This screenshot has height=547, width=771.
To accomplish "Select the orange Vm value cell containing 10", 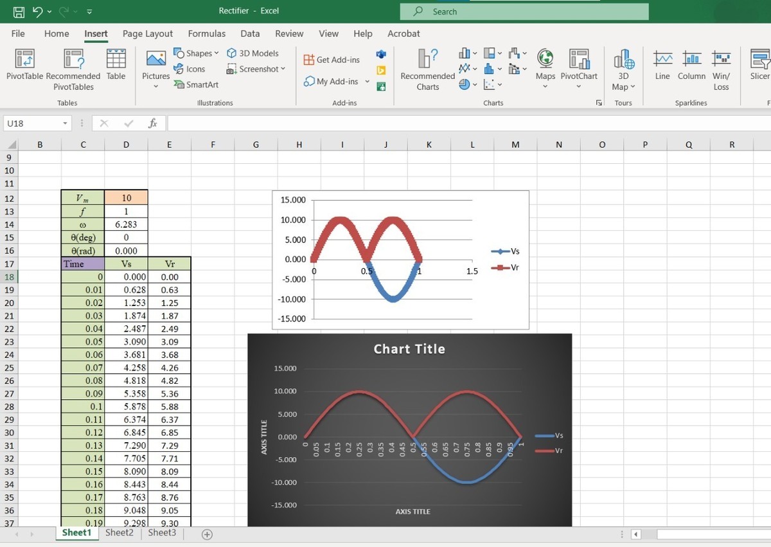I will [126, 198].
